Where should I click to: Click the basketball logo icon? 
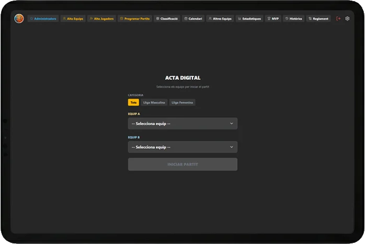[19, 18]
